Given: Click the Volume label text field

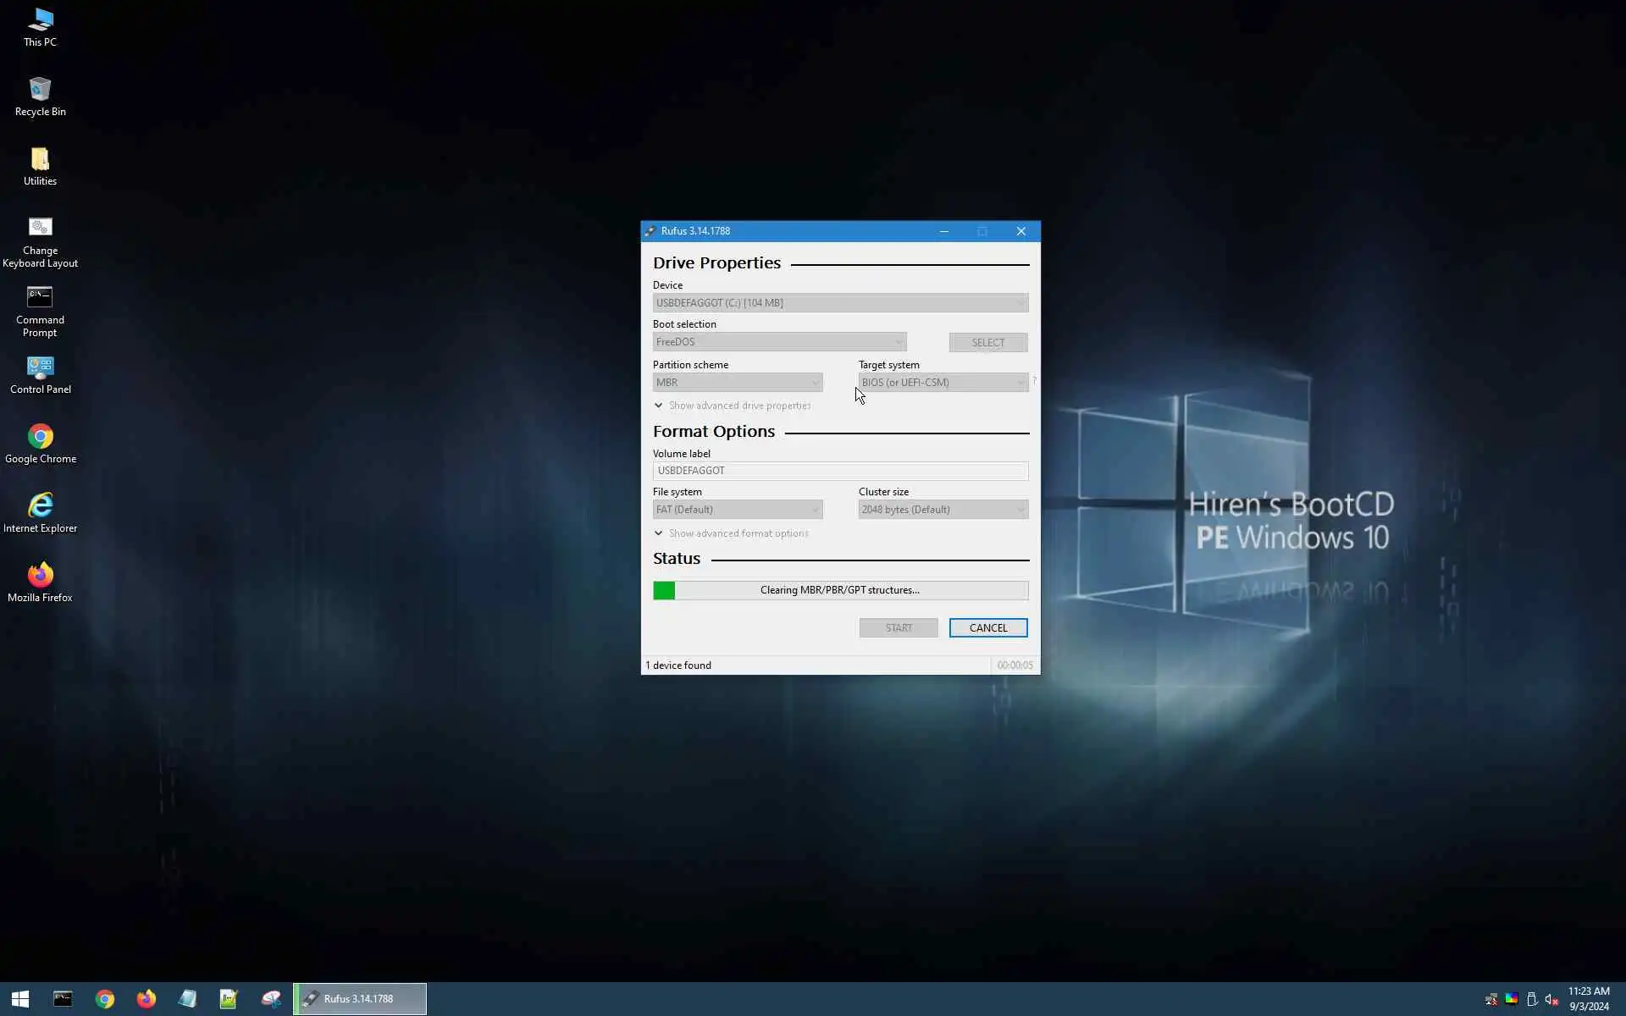Looking at the screenshot, I should (840, 471).
